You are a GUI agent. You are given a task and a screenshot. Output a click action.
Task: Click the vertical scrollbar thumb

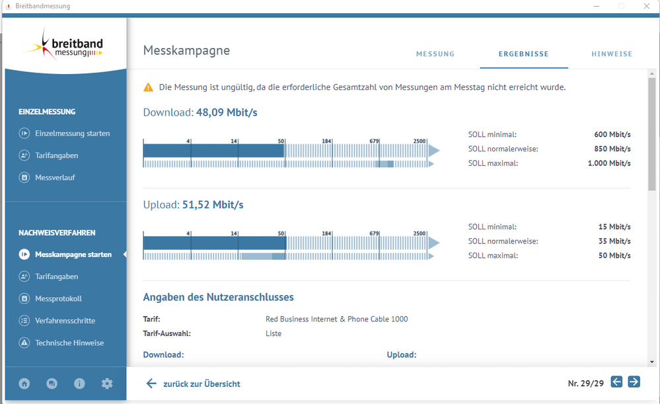click(652, 134)
